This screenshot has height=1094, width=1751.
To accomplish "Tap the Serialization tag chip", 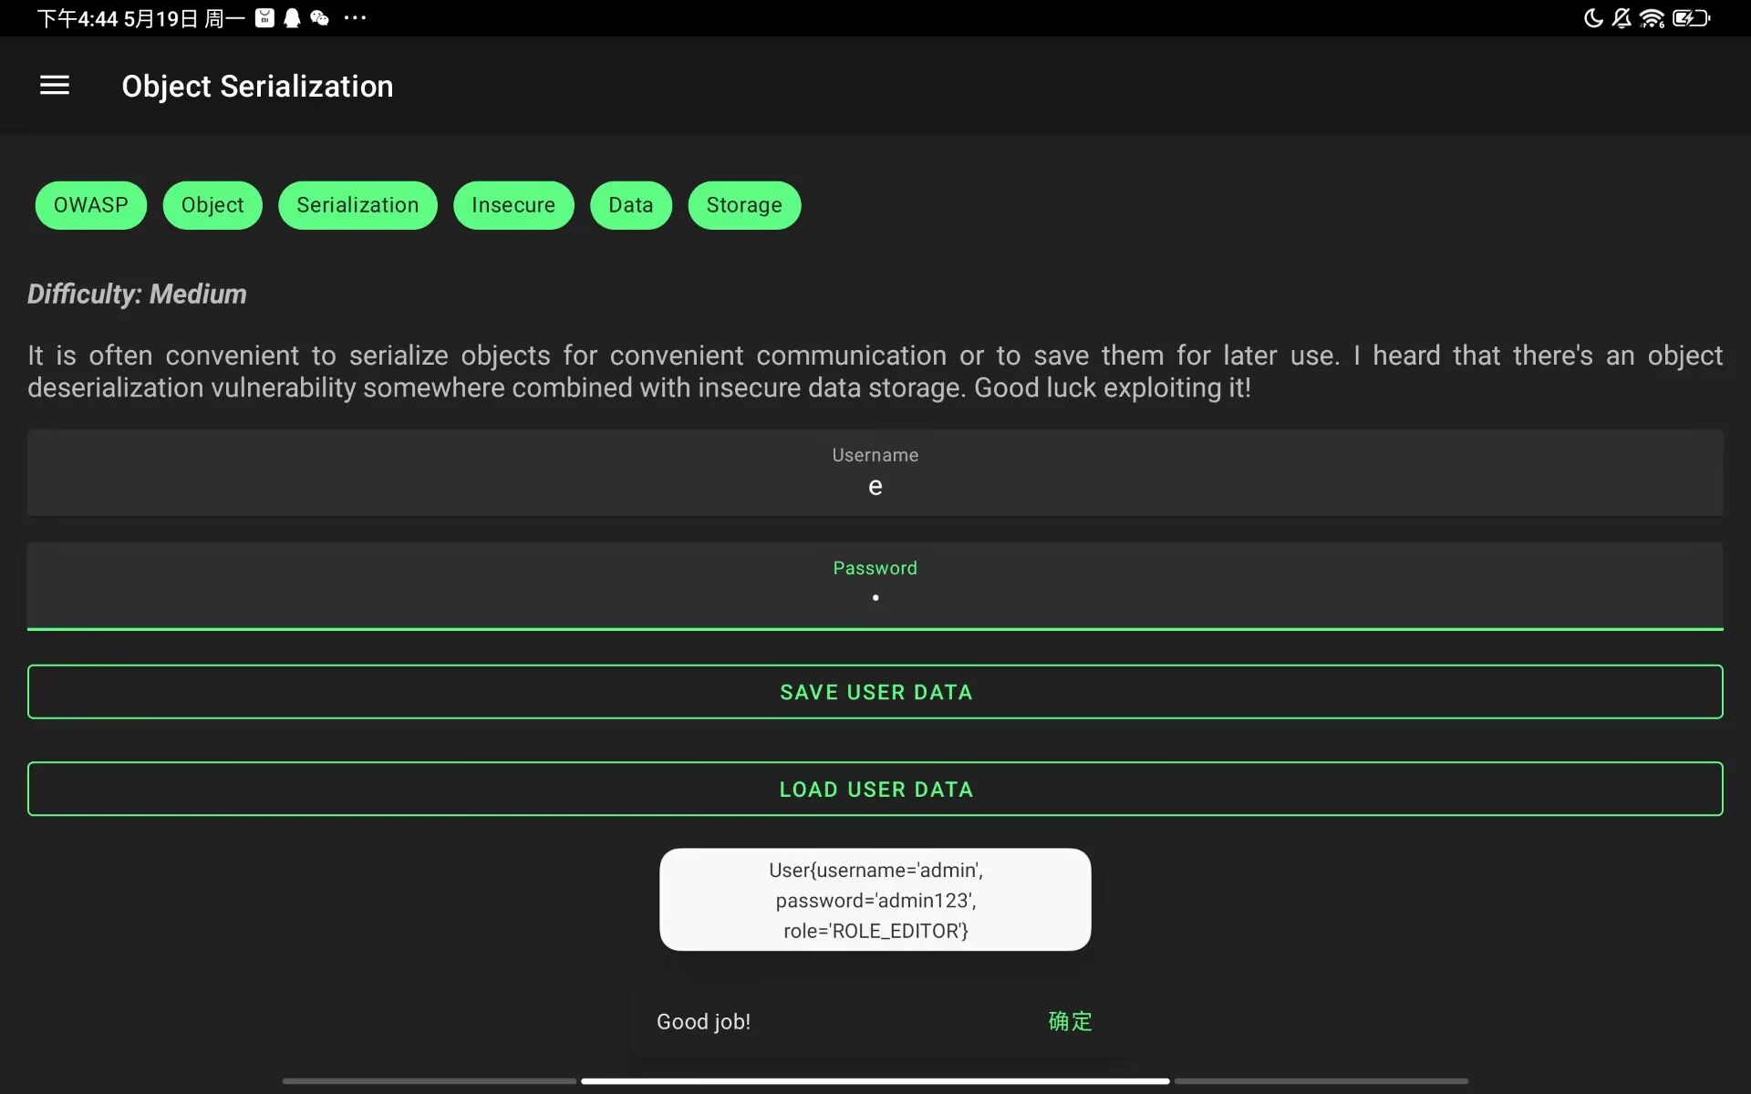I will [357, 205].
